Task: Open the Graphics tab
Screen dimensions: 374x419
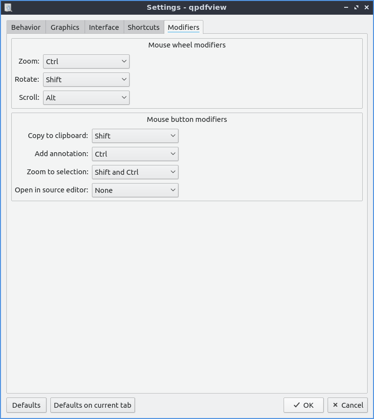Action: pos(65,27)
